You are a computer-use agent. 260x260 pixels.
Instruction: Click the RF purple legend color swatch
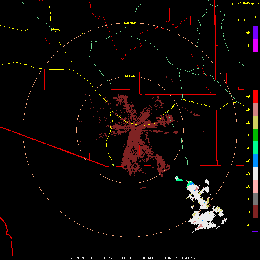(255, 32)
